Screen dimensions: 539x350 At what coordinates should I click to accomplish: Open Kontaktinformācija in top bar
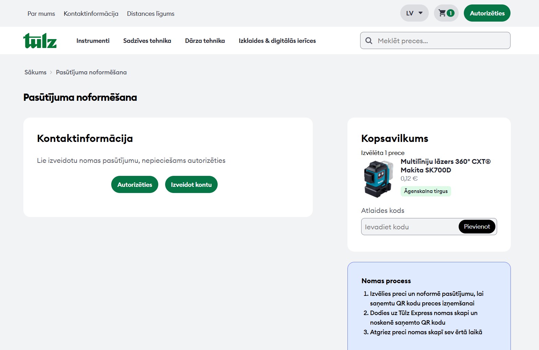tap(91, 14)
